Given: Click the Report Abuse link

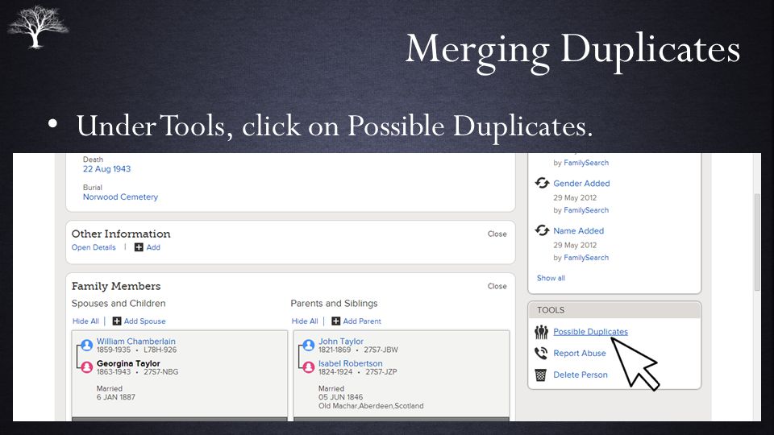Looking at the screenshot, I should tap(580, 353).
